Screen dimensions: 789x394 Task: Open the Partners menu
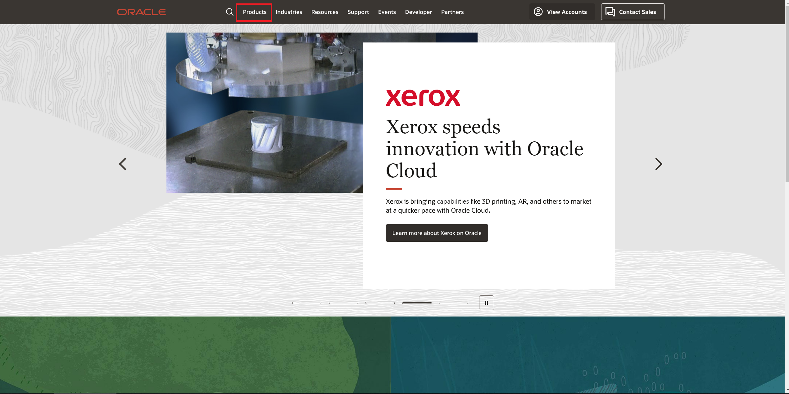point(452,12)
